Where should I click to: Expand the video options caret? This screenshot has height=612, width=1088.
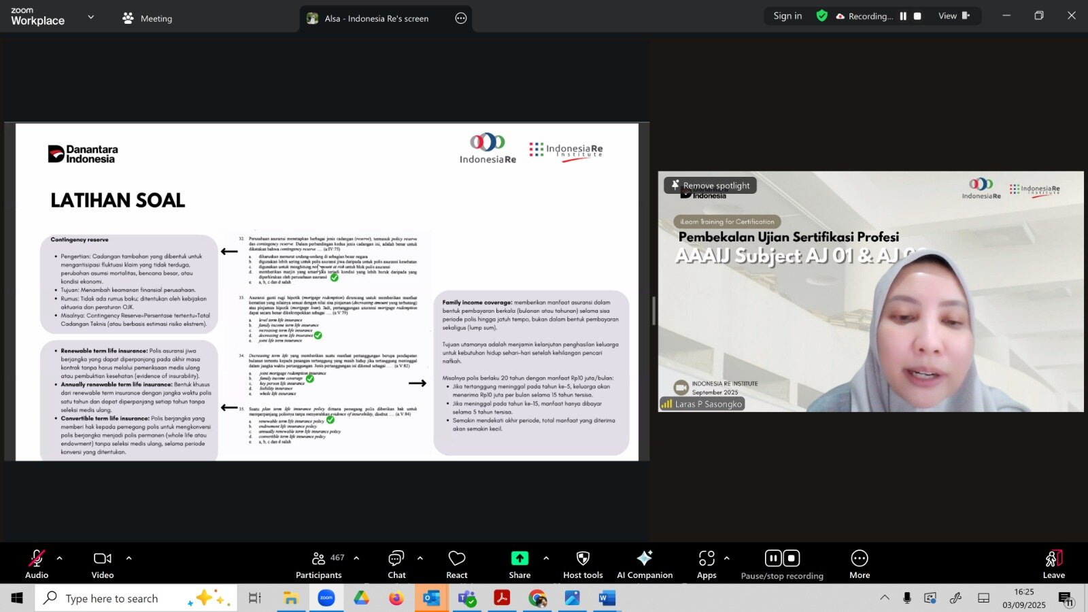(129, 558)
